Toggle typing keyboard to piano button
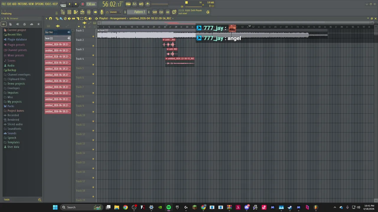The width and height of the screenshot is (378, 212). pyautogui.click(x=128, y=4)
